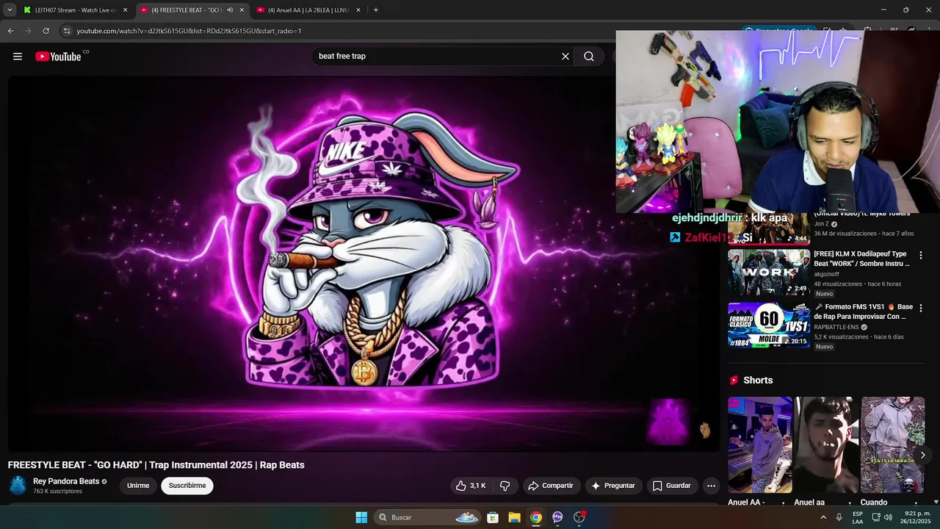Screen dimensions: 940x529
Task: Play the 'Cuando' short thumbnail
Action: pos(893,445)
